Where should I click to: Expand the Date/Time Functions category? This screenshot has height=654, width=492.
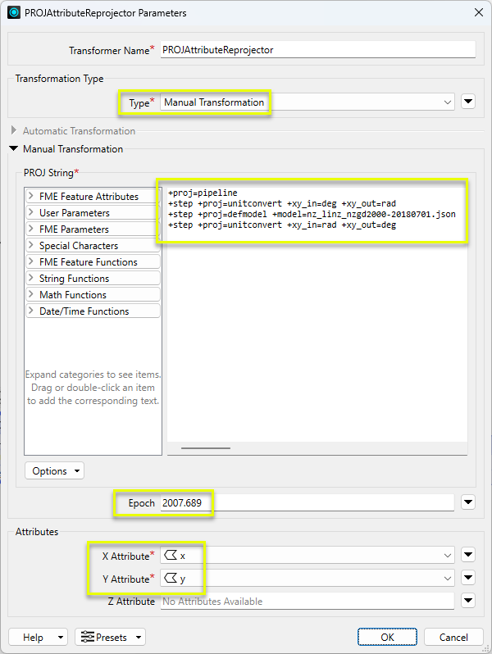pyautogui.click(x=31, y=311)
